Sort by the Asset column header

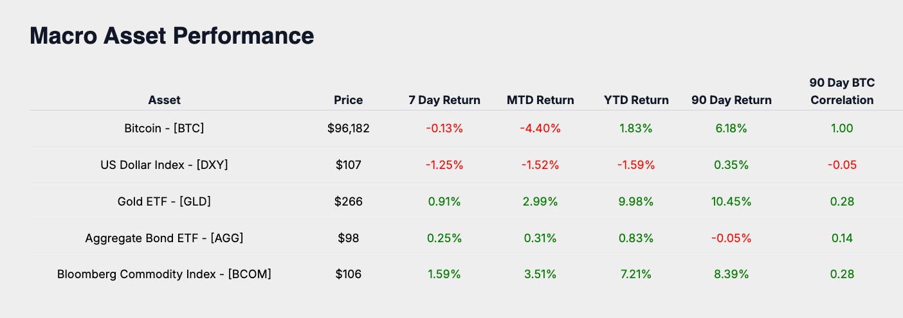pos(164,100)
